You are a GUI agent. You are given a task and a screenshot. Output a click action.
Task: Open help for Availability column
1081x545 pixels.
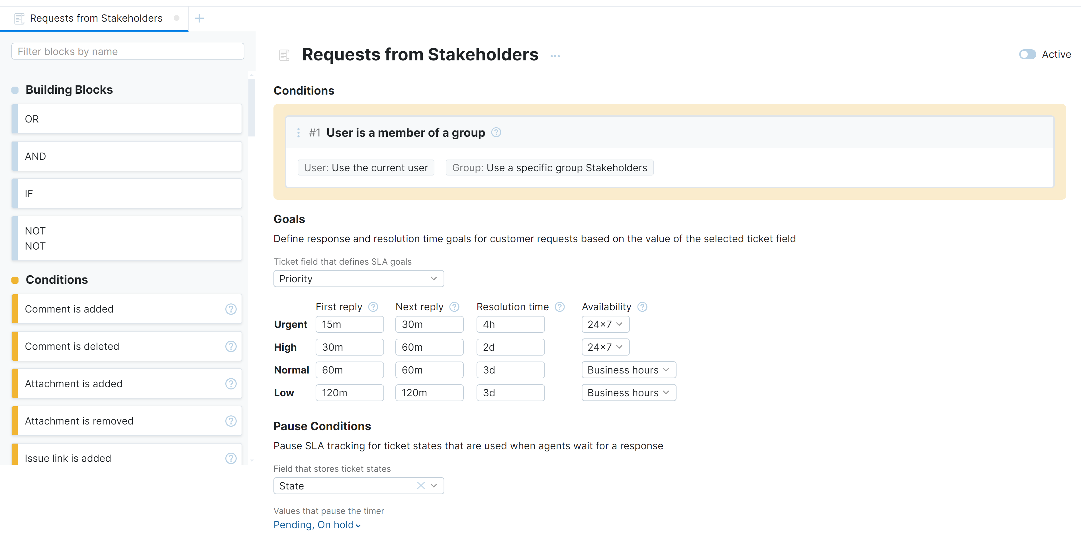point(642,307)
